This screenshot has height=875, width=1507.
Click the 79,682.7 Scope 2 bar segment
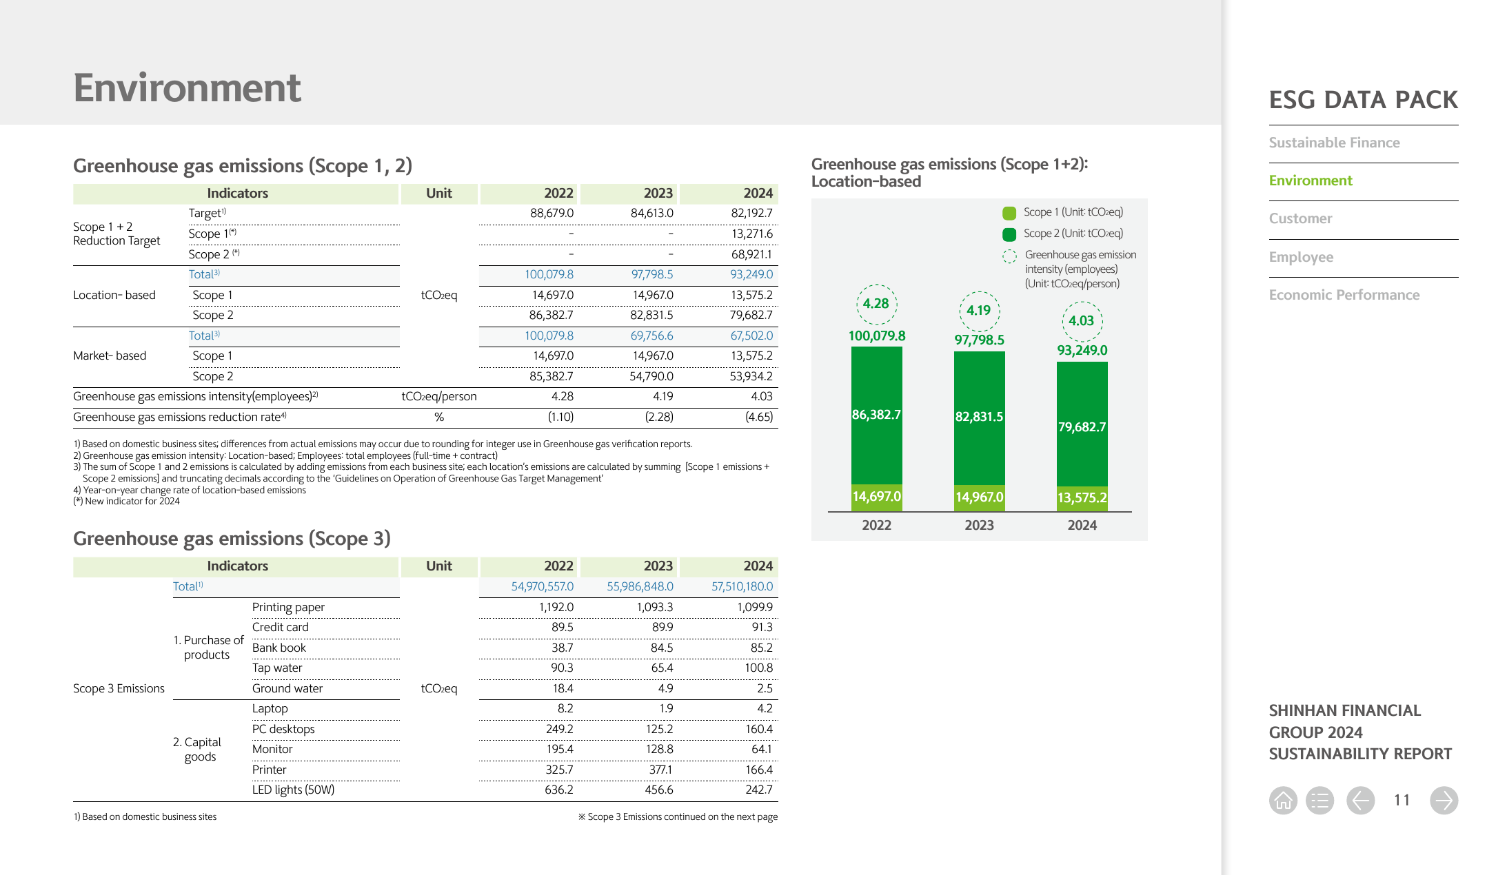click(x=1082, y=424)
